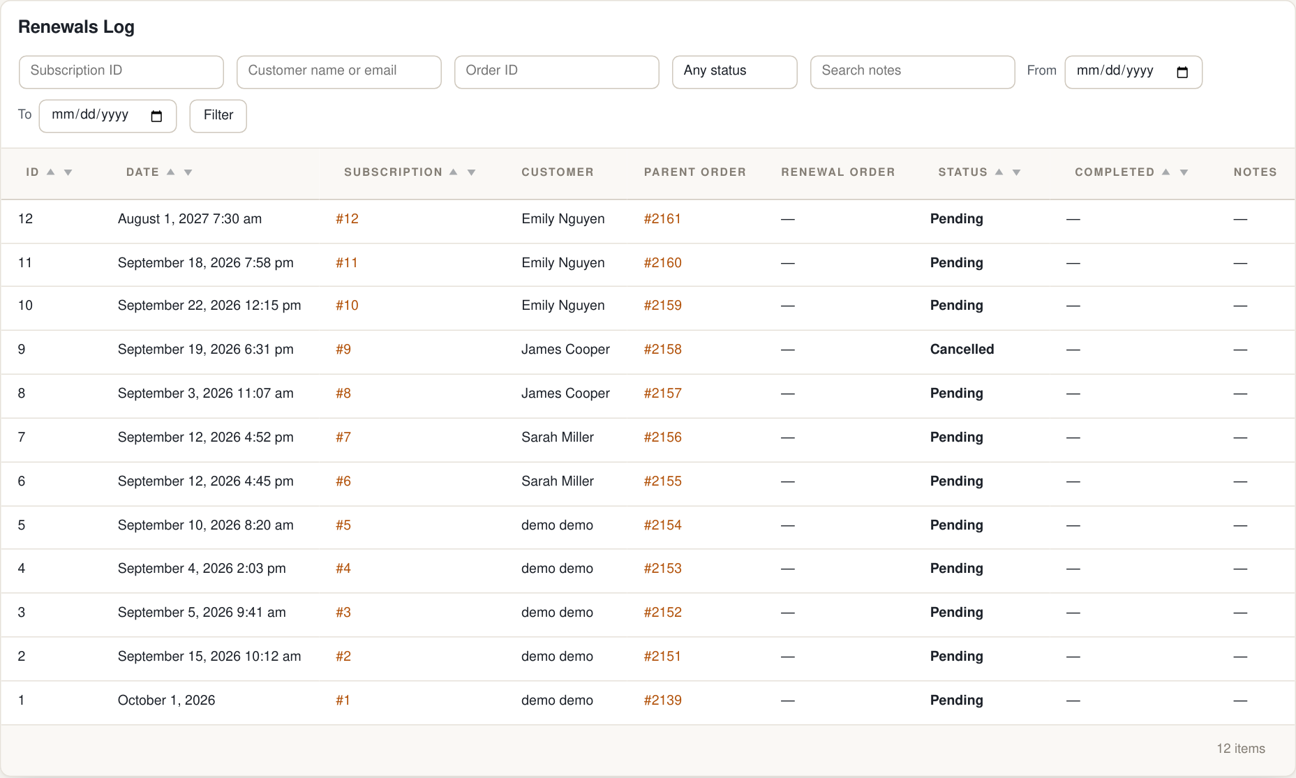Open parent order #2155

pyautogui.click(x=662, y=481)
